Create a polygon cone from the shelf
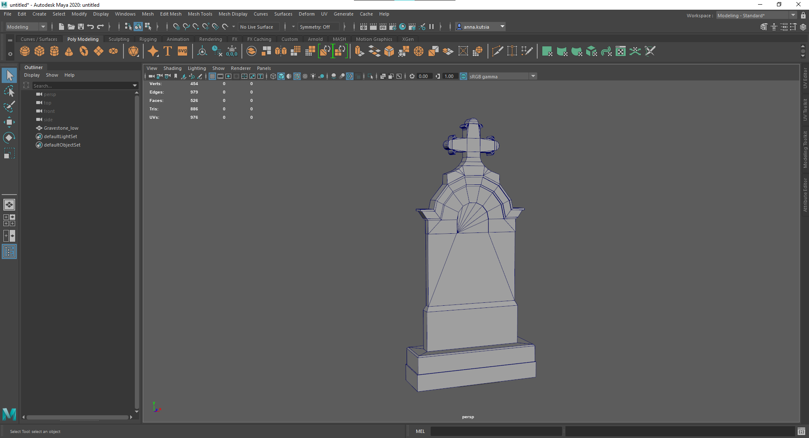Viewport: 809px width, 438px height. point(69,51)
